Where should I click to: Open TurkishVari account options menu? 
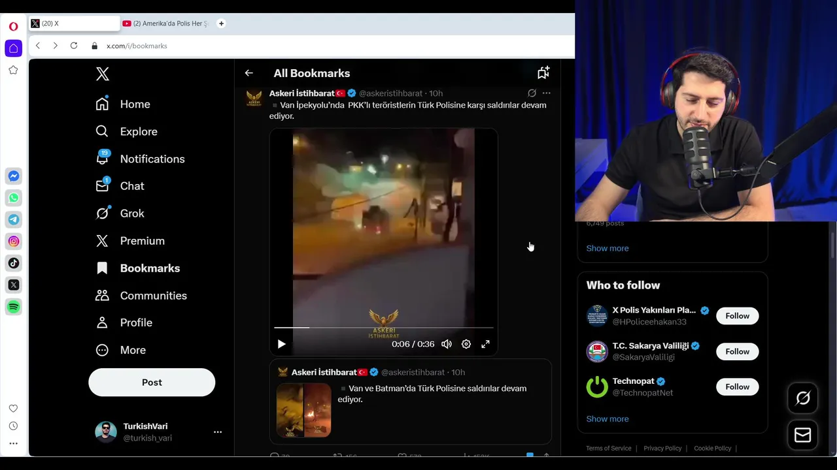pyautogui.click(x=218, y=432)
